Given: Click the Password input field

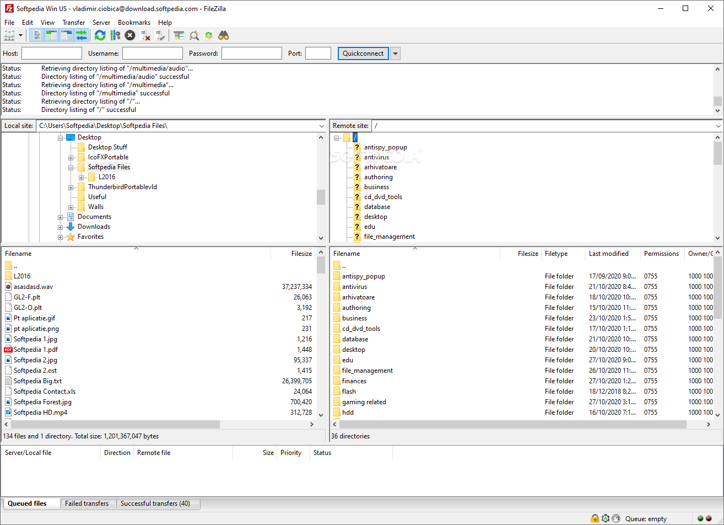Looking at the screenshot, I should (x=252, y=53).
